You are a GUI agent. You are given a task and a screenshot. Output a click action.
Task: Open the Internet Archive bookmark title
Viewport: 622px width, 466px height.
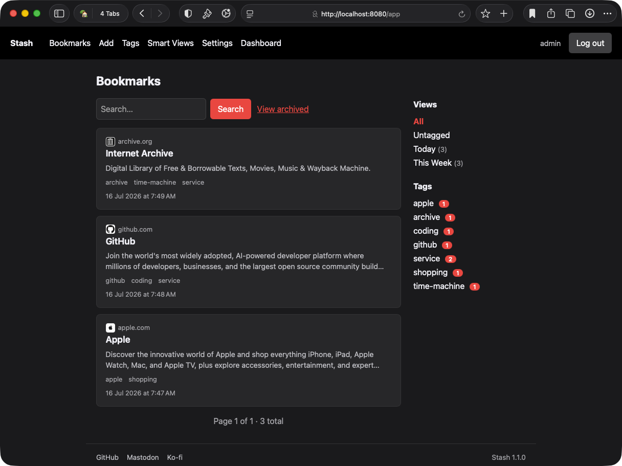(x=139, y=153)
